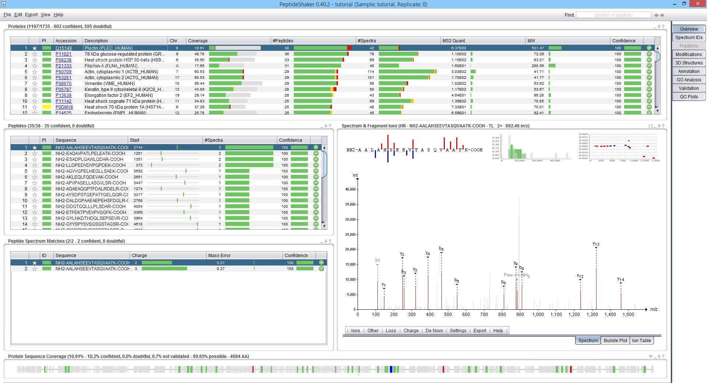Image resolution: width=707 pixels, height=383 pixels.
Task: Open the Loss menu under the spectrum
Action: 391,331
